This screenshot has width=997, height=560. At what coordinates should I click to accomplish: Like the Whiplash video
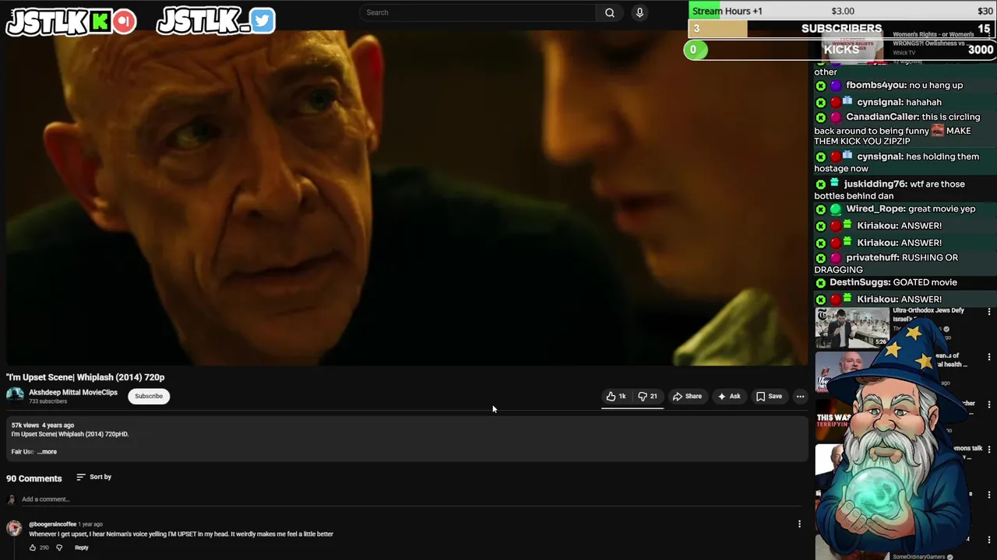pos(616,397)
